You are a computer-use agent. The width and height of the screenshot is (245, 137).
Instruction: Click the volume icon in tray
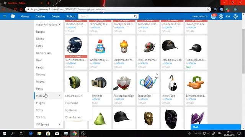[x=208, y=134]
